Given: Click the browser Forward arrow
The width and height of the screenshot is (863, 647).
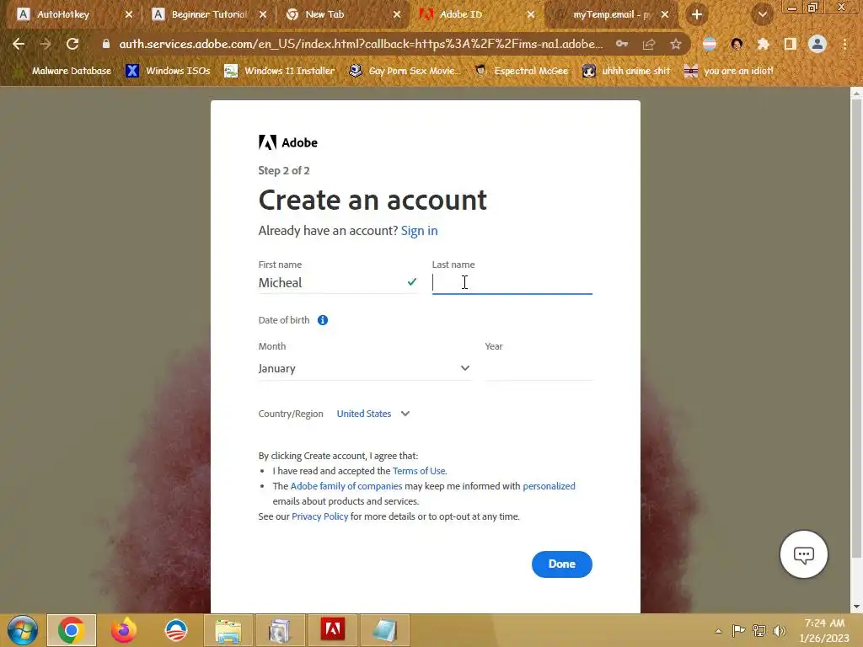Looking at the screenshot, I should [x=46, y=44].
